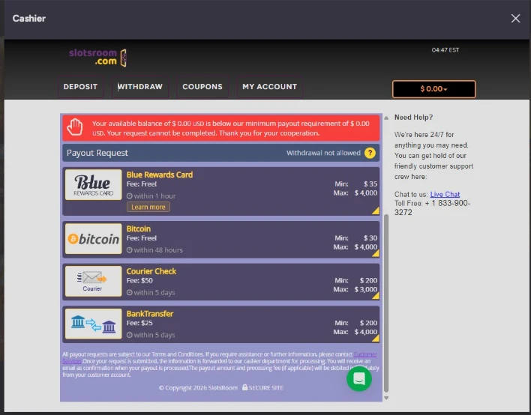The width and height of the screenshot is (531, 415).
Task: Expand the Blue Rewards Card corner arrow
Action: [375, 211]
